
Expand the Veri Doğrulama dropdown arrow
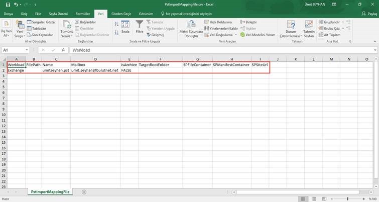(236, 35)
